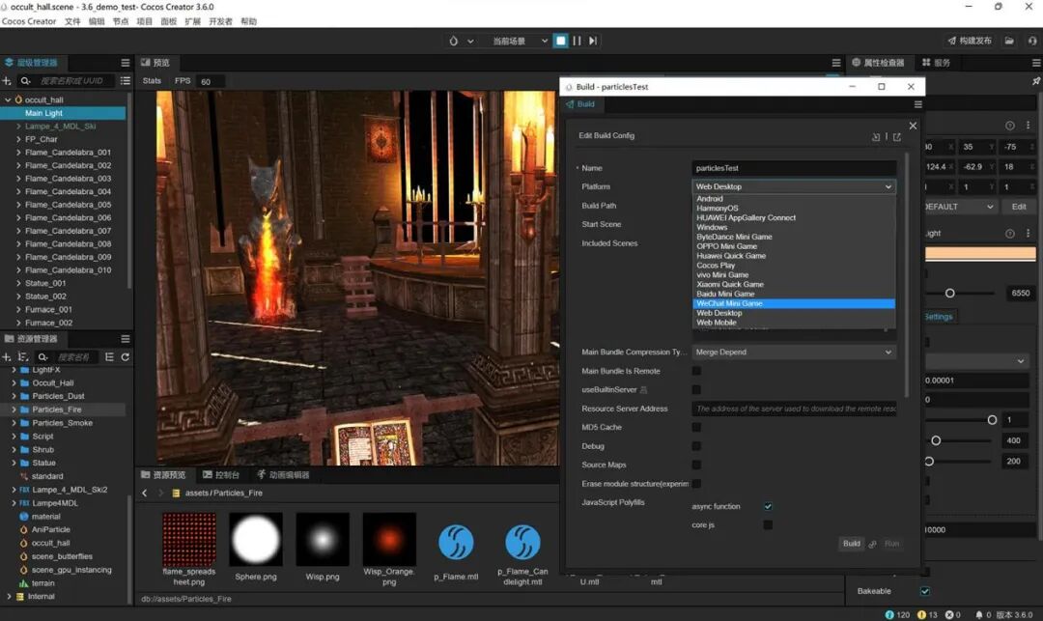Switch to the 服务 services tab

[x=936, y=63]
